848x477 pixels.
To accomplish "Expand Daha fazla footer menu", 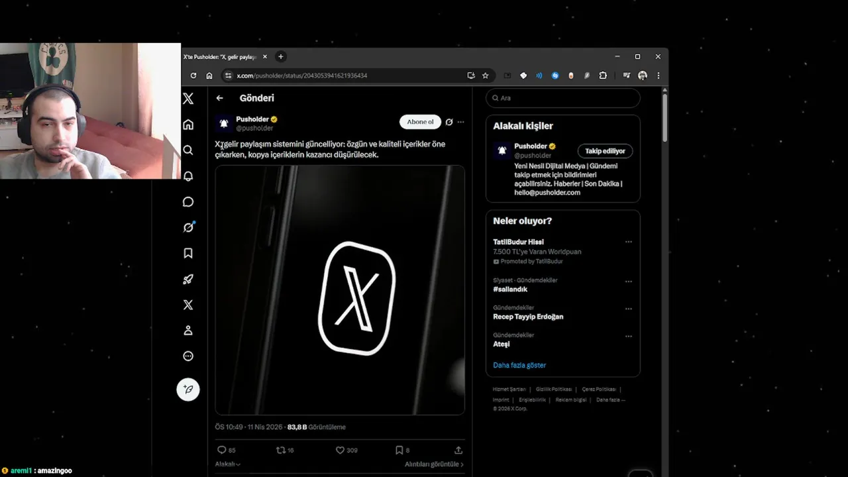I will pyautogui.click(x=610, y=400).
